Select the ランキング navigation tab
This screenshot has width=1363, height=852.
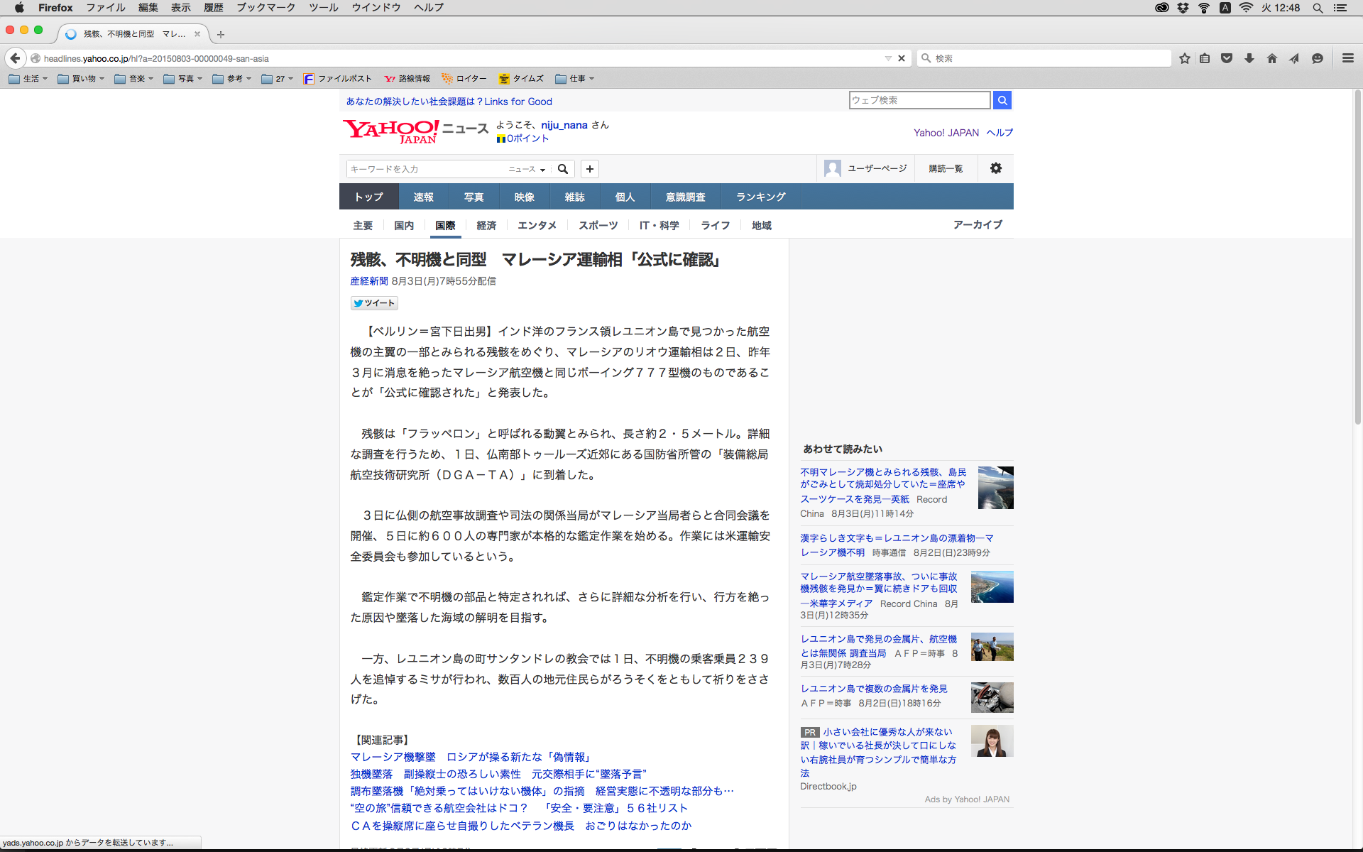[x=760, y=197]
